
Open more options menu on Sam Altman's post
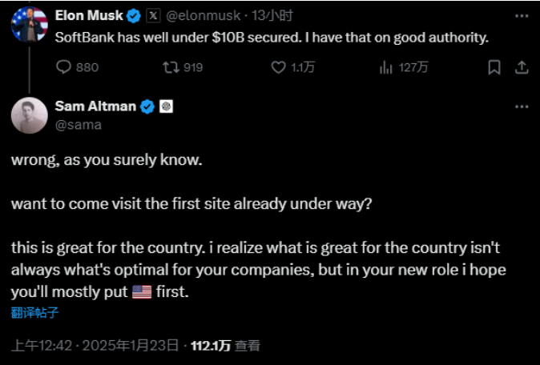pyautogui.click(x=522, y=106)
